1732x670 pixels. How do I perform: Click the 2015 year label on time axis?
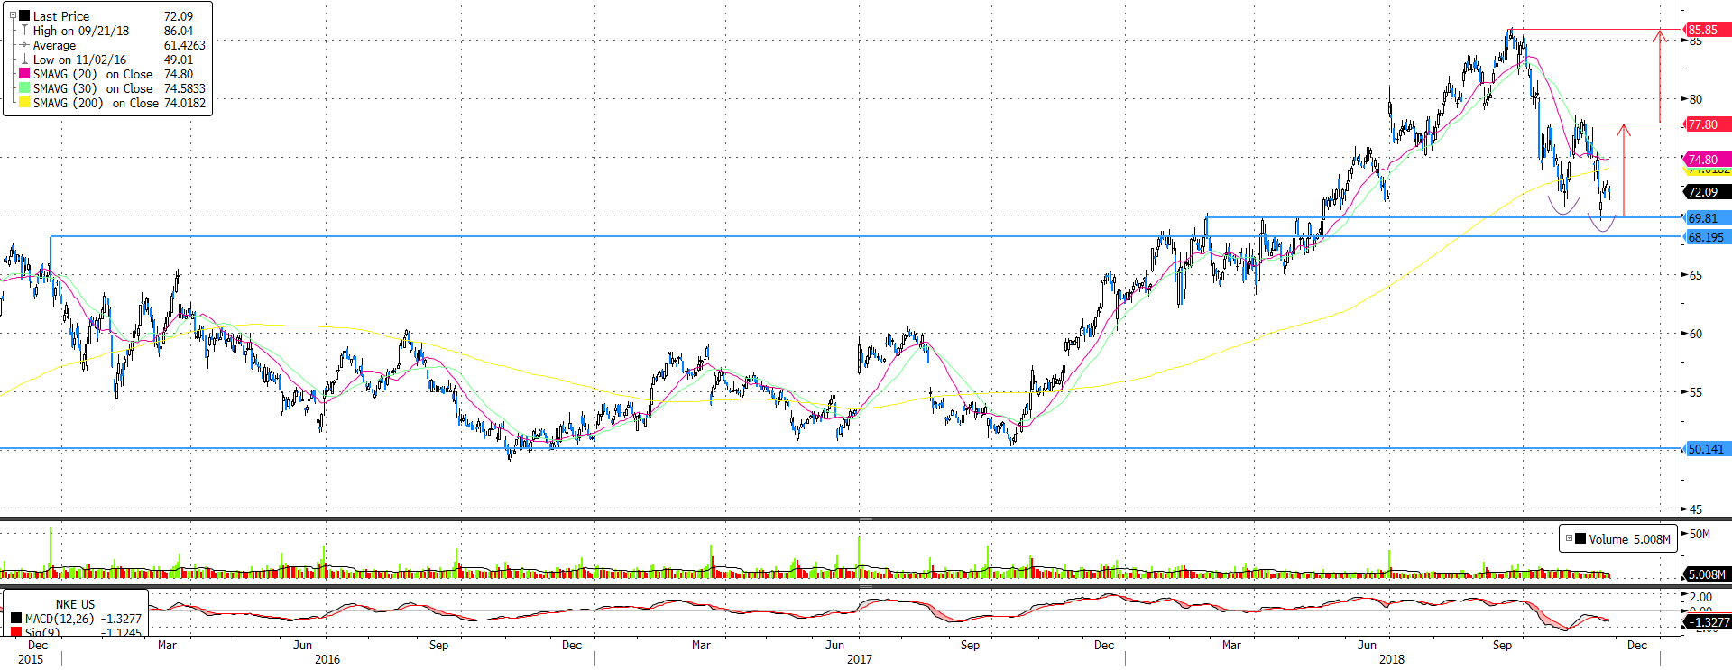(31, 659)
